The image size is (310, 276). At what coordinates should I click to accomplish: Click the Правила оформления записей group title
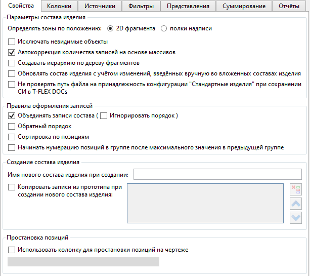click(50, 106)
